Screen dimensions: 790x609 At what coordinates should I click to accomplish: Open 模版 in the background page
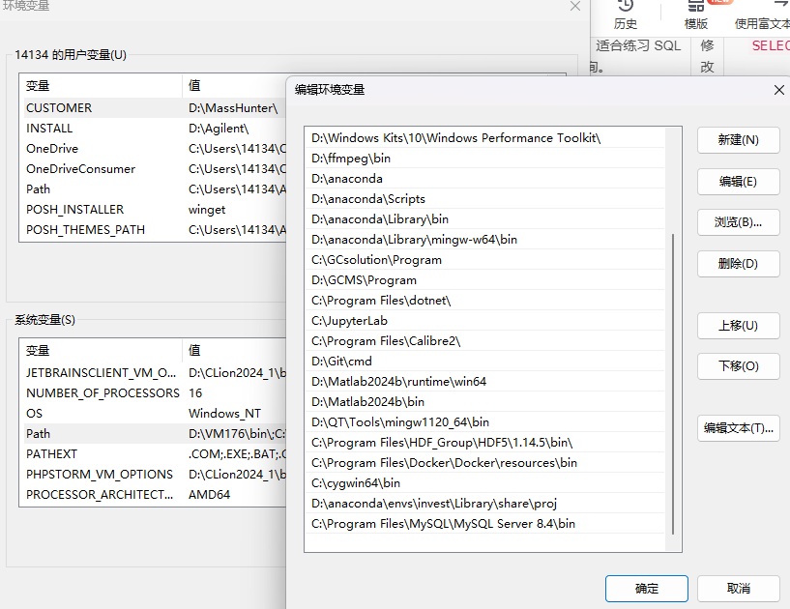coord(696,15)
